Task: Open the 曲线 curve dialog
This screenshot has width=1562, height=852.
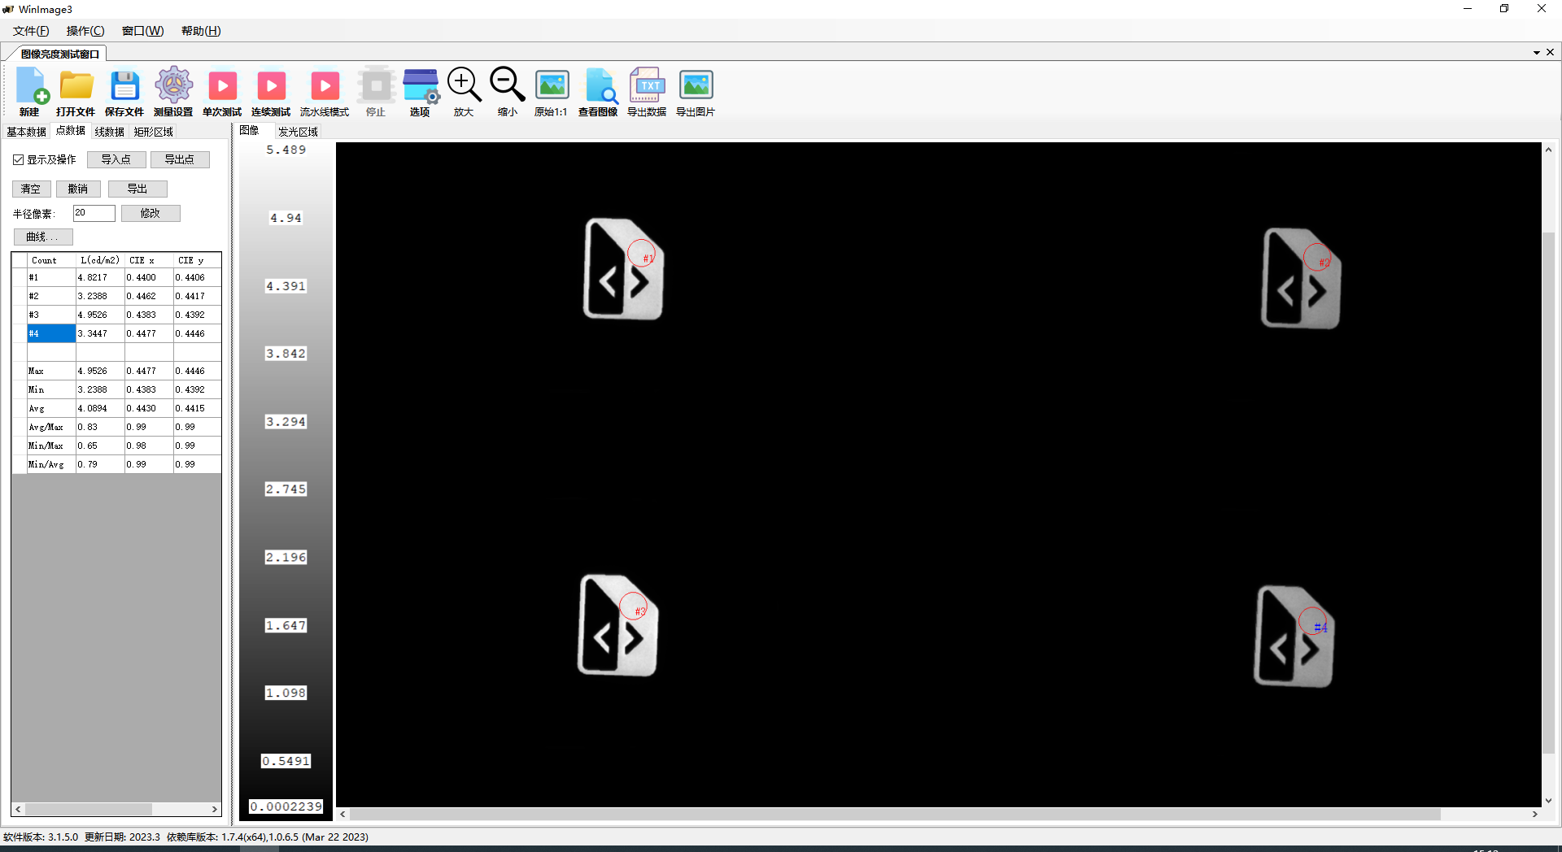Action: pos(42,237)
